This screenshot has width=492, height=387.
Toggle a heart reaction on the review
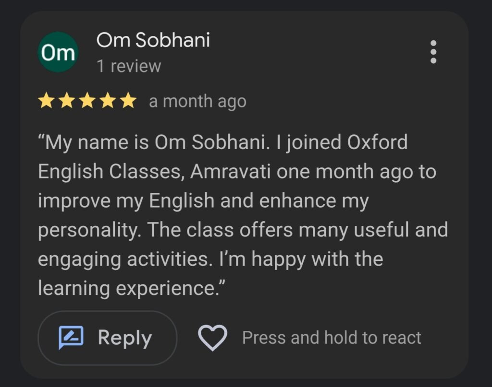click(x=212, y=337)
